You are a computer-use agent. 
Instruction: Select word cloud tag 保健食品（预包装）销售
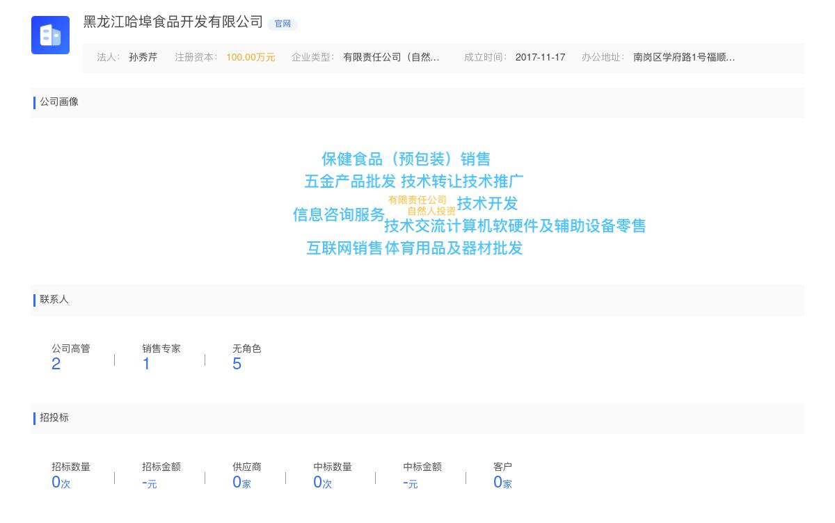click(x=406, y=159)
